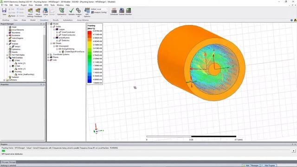The width and height of the screenshot is (297, 167).
Task: Expand Planes in model tree
Action: (48, 57)
